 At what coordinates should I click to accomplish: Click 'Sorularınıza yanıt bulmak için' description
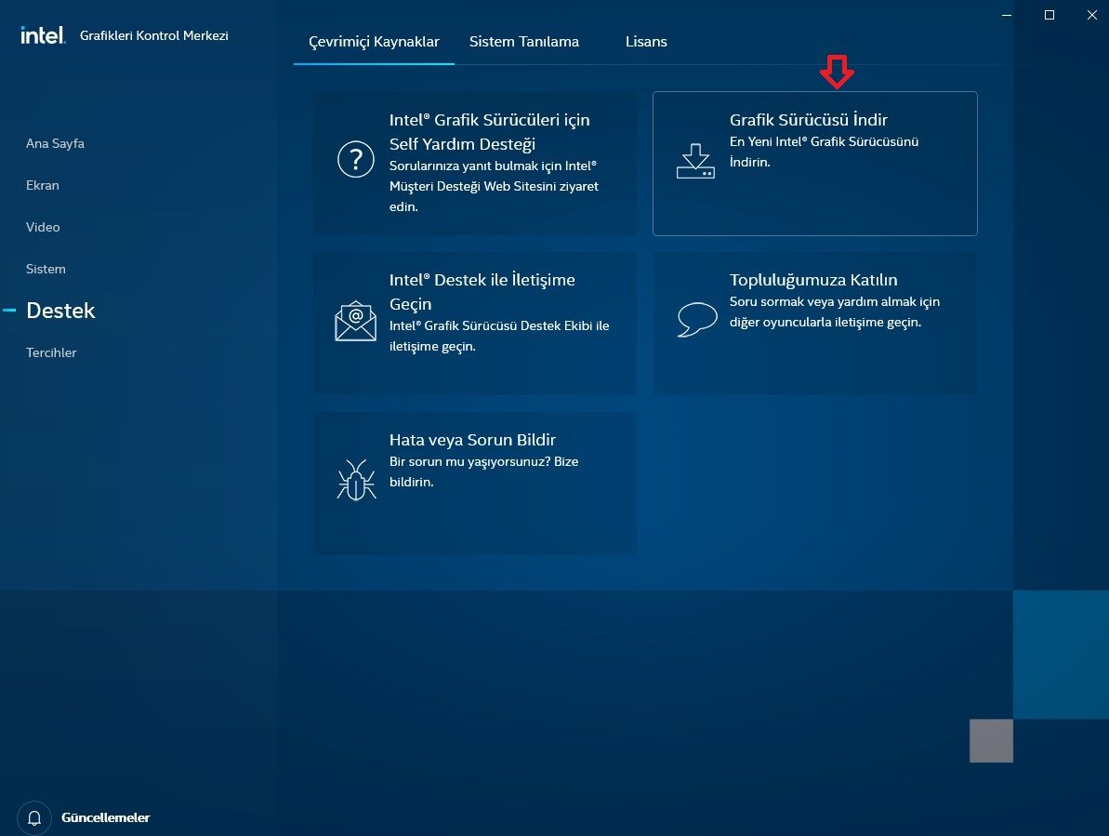click(x=494, y=186)
